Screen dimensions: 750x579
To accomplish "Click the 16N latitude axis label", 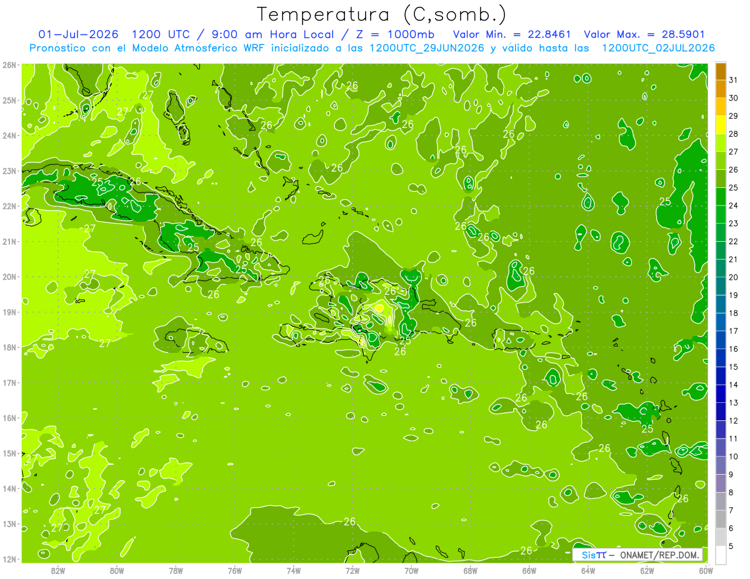I will coord(9,418).
